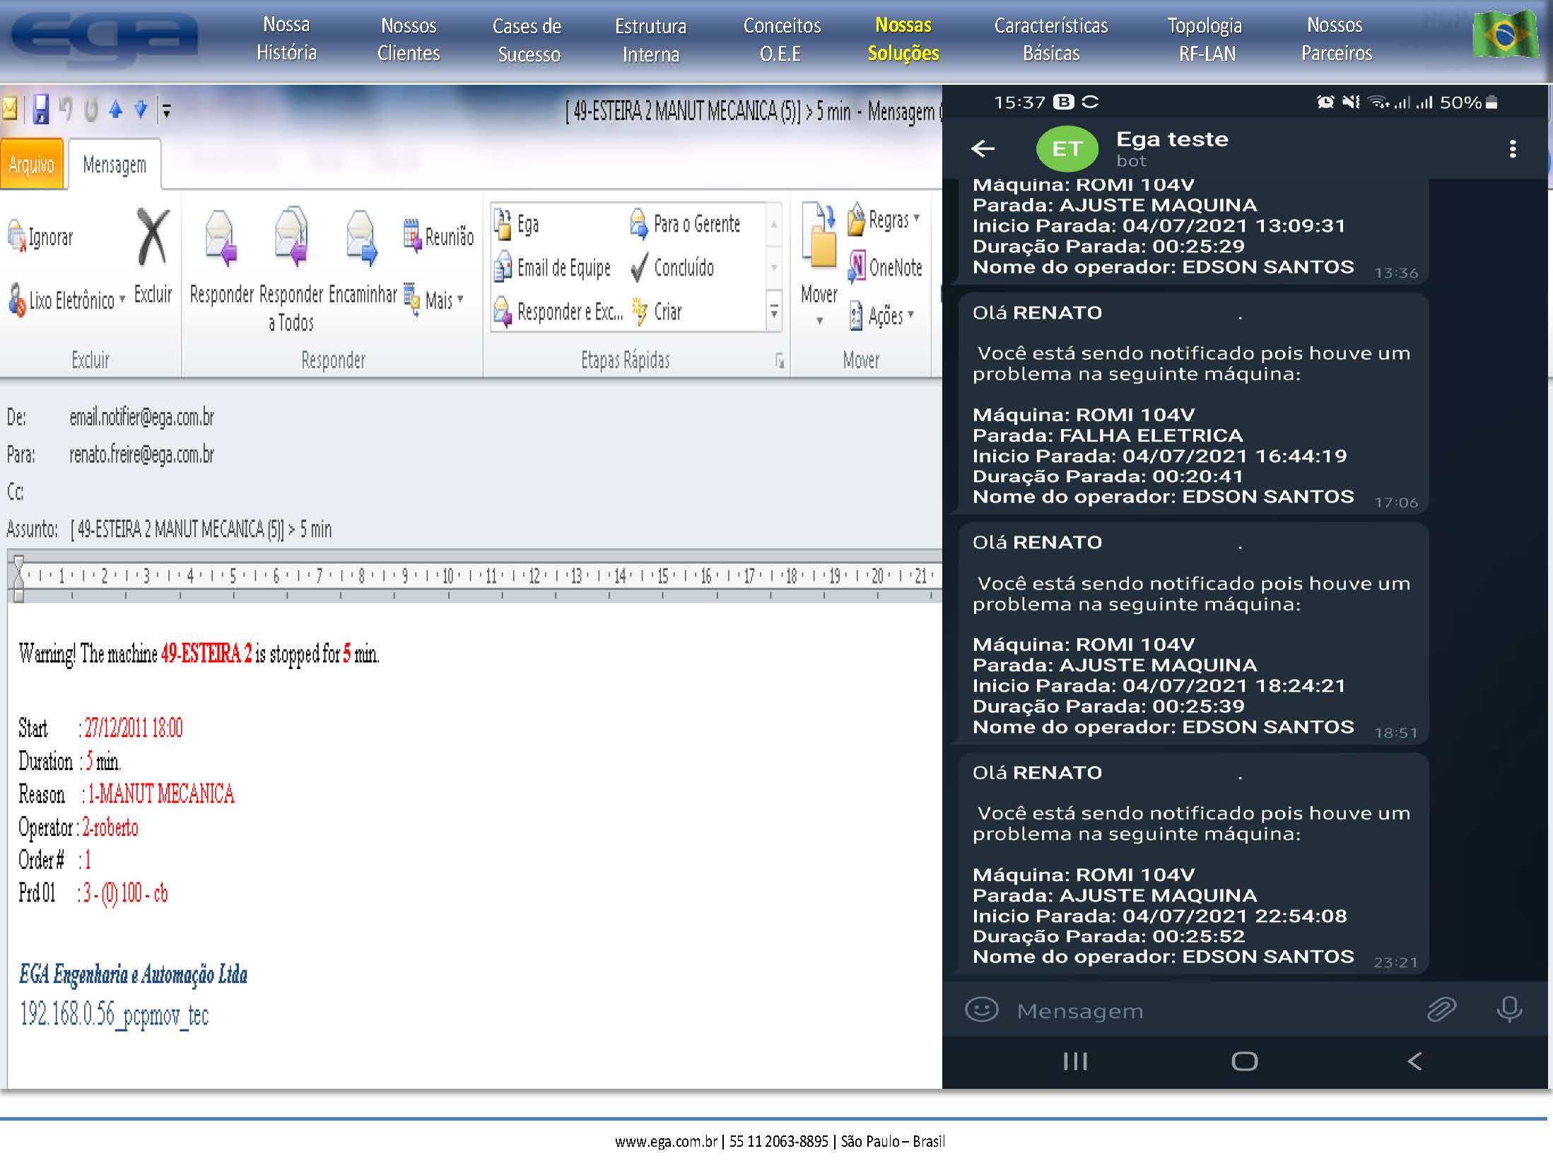
Task: Expand the Mais dropdown menu
Action: click(460, 300)
